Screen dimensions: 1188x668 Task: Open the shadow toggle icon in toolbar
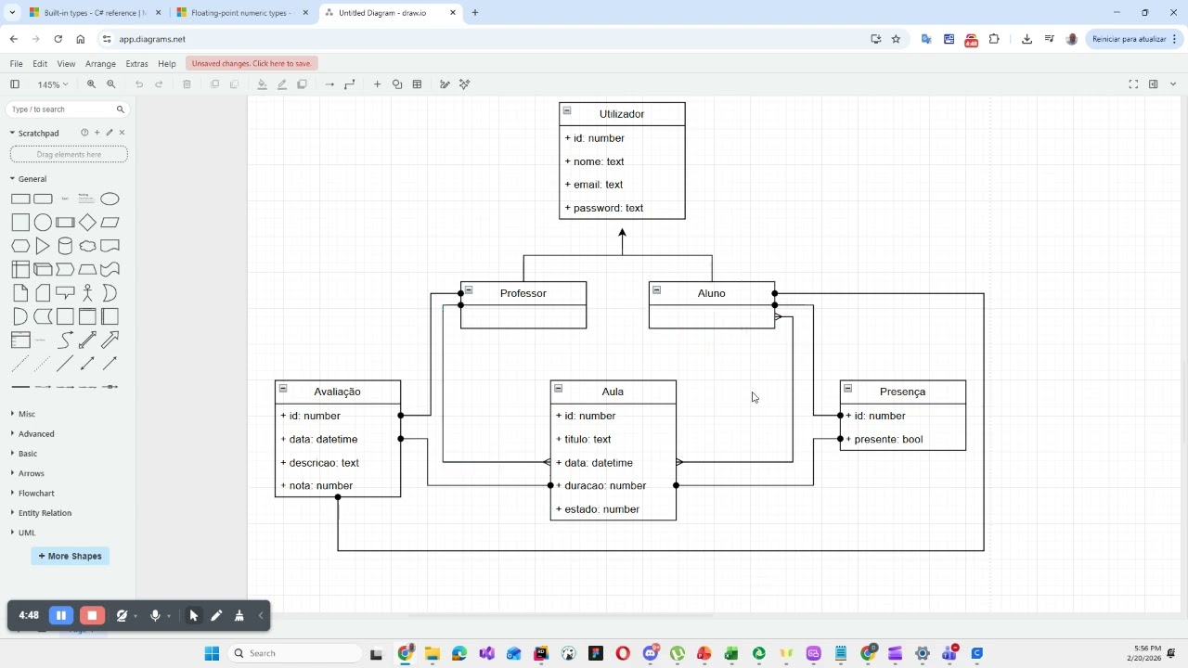point(302,84)
